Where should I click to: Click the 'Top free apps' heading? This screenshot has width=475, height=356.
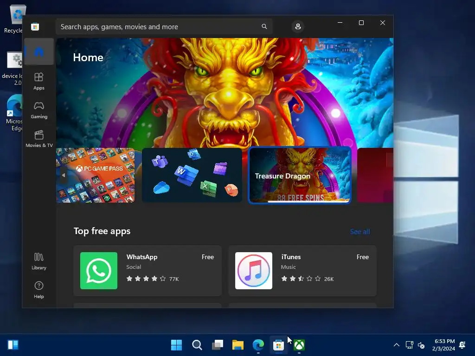click(x=102, y=231)
